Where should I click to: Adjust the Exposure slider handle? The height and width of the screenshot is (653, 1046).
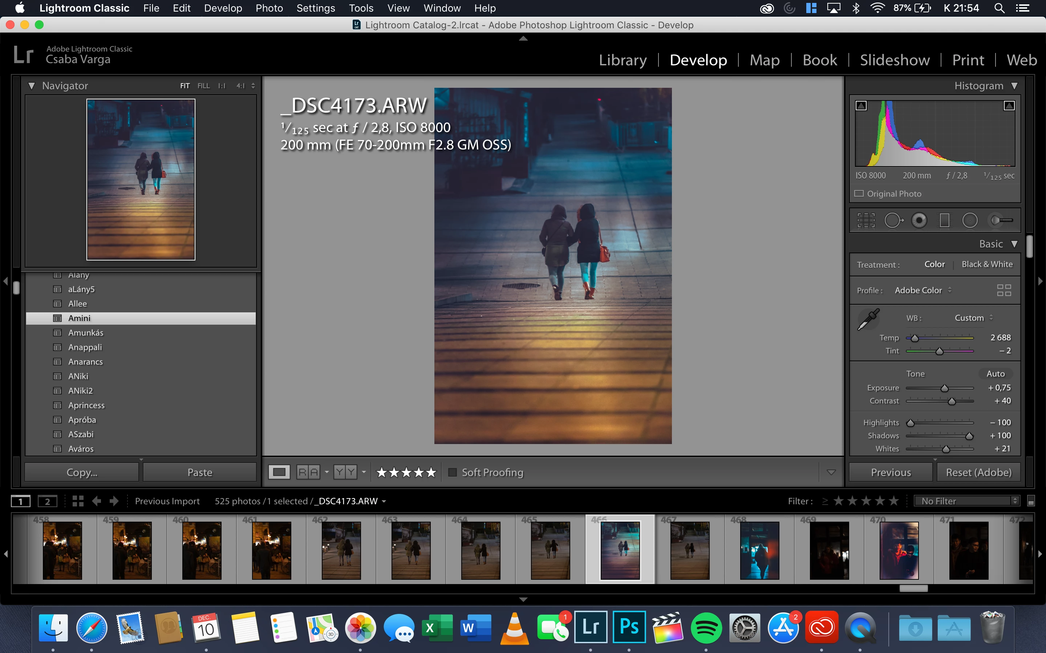point(944,388)
